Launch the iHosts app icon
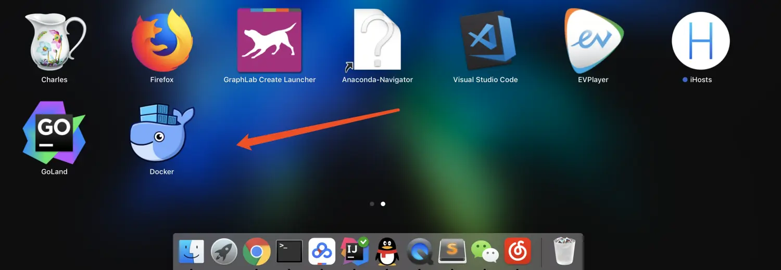 coord(701,40)
